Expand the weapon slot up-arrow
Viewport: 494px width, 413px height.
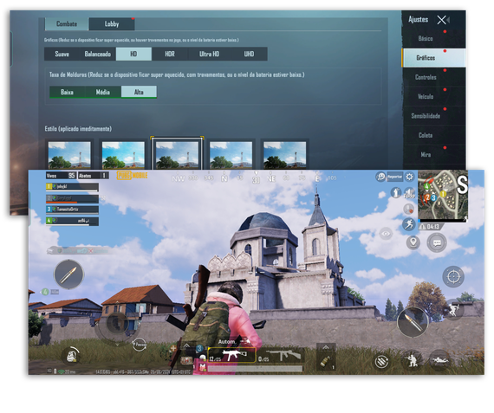tap(186, 346)
